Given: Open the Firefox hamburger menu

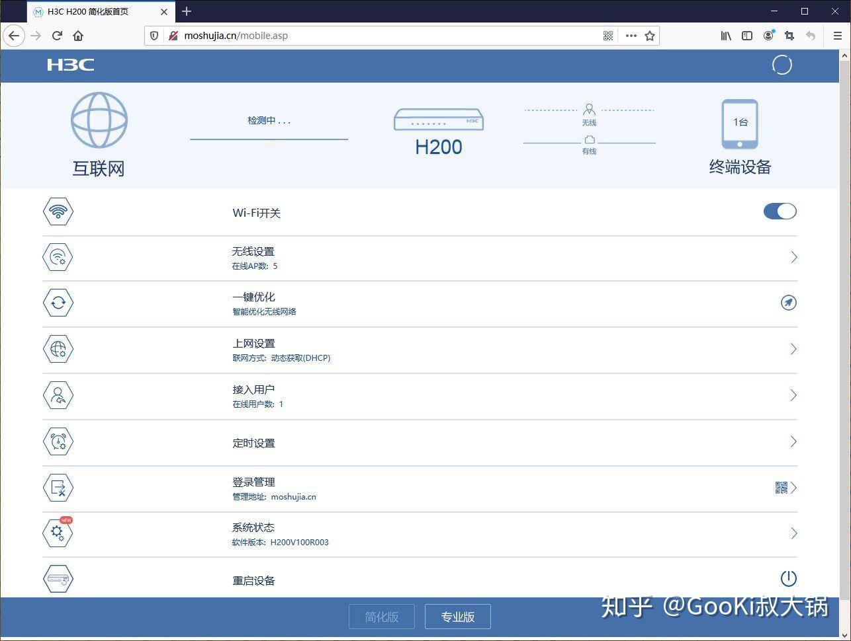Looking at the screenshot, I should (x=837, y=36).
